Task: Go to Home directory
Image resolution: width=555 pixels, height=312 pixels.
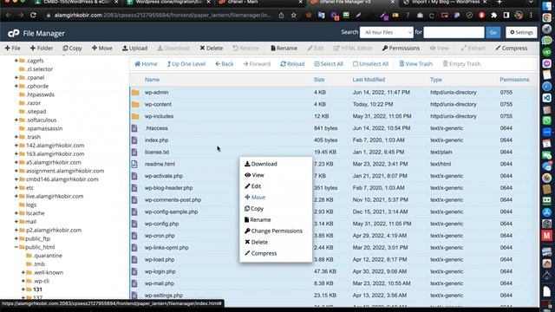Action: point(146,64)
